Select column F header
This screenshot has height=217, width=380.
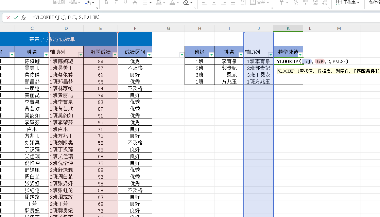[135, 28]
